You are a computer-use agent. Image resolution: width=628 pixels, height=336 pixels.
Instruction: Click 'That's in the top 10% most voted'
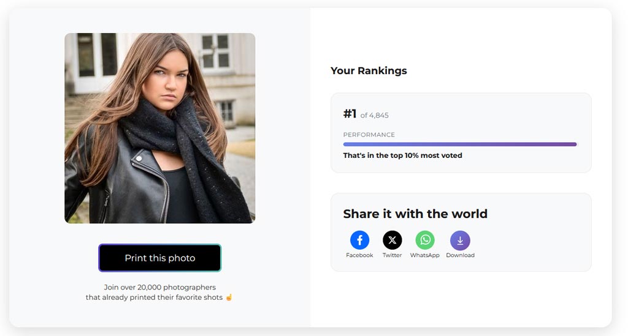point(402,155)
